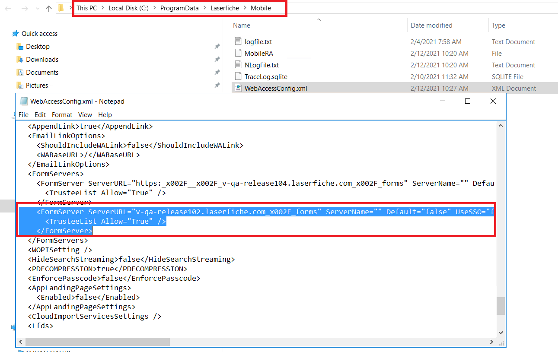558x352 pixels.
Task: Select the TraceLog.sqlite file name
Action: [266, 76]
